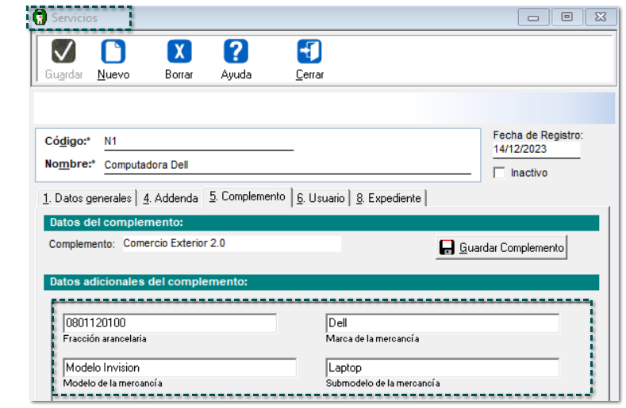Screen dimensions: 626x408
Task: Click the Marca de la mercancía field
Action: point(443,323)
